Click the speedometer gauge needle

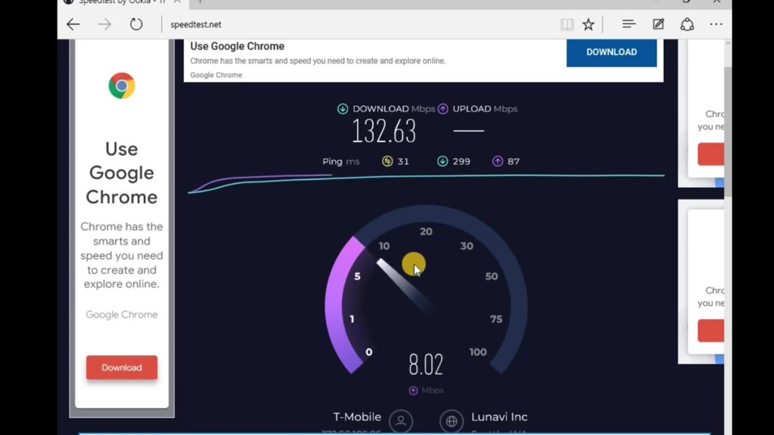[x=404, y=285]
